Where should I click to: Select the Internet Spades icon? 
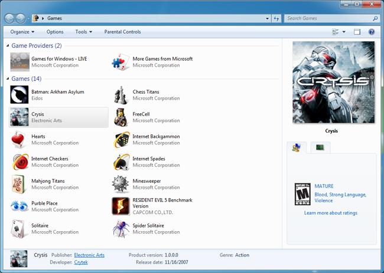[x=122, y=162]
